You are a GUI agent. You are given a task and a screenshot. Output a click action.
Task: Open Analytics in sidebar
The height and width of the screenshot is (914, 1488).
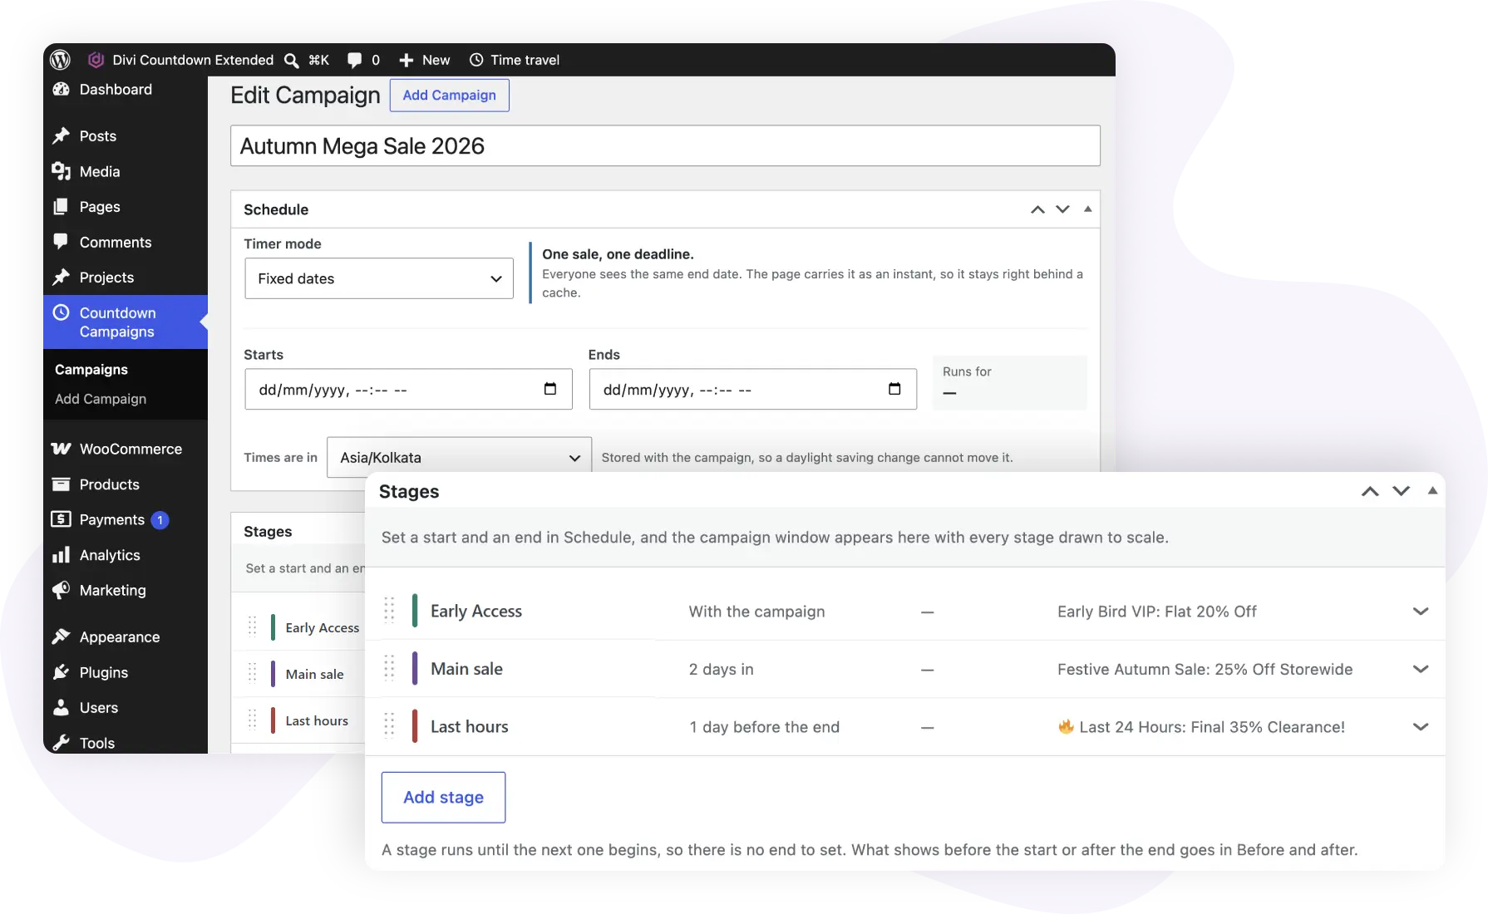point(126,555)
